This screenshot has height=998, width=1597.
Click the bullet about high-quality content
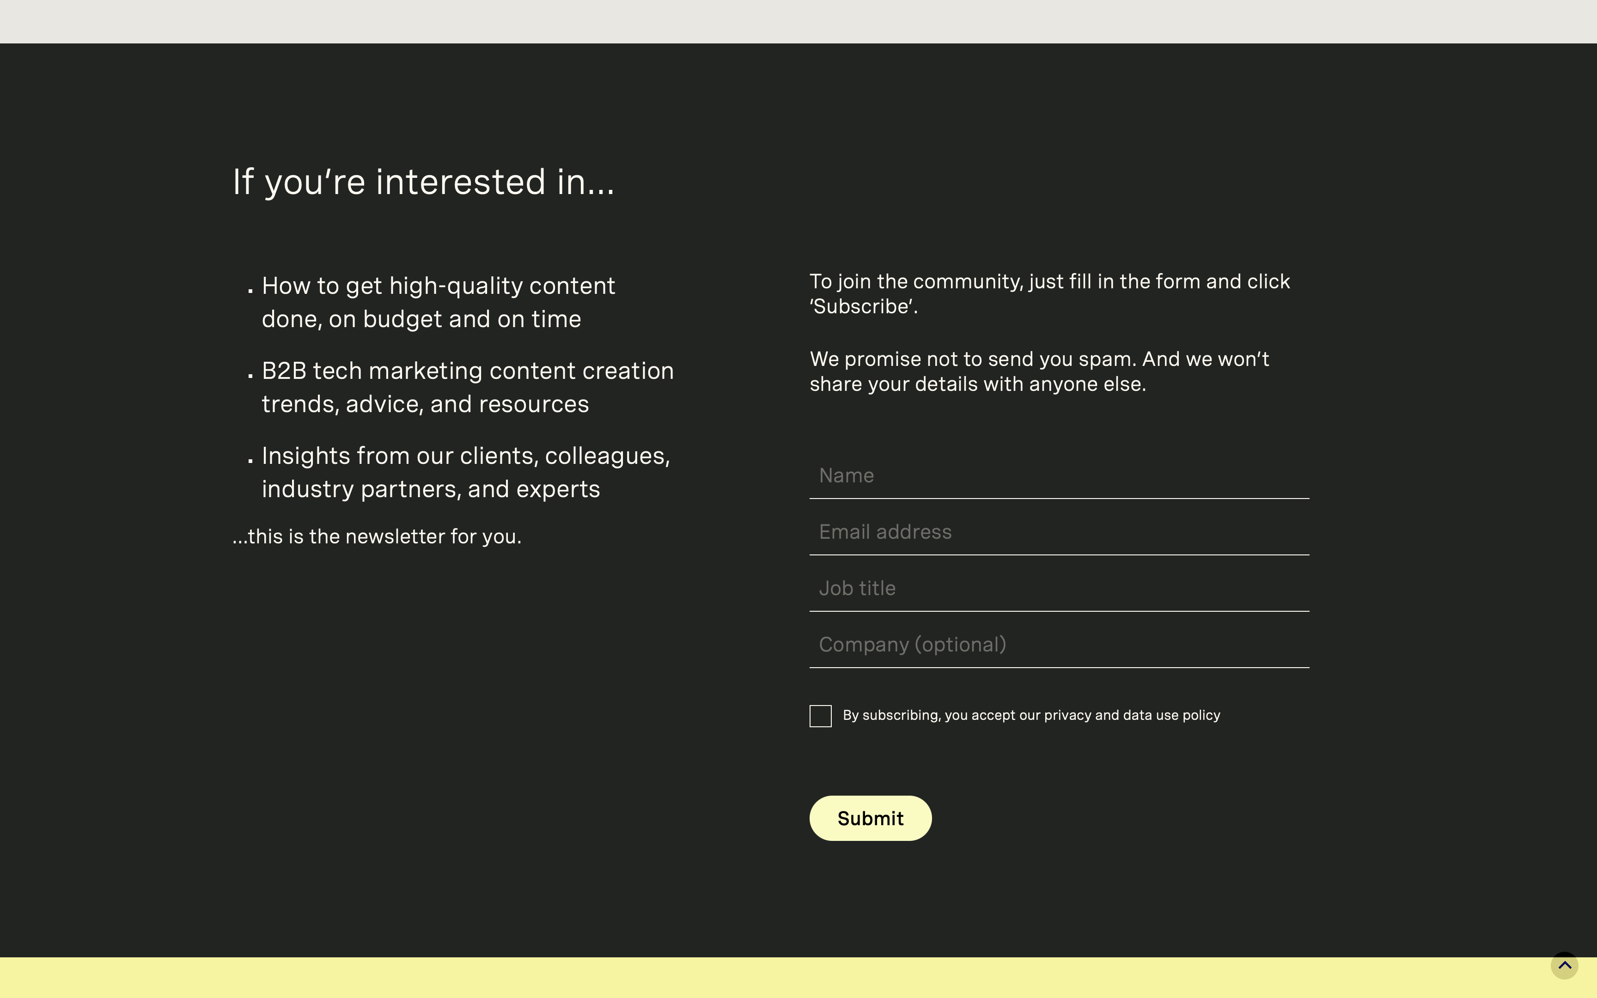[x=438, y=302]
